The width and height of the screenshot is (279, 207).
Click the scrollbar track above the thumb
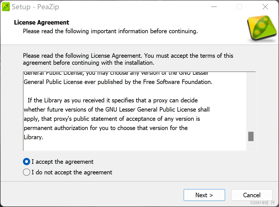point(251,102)
